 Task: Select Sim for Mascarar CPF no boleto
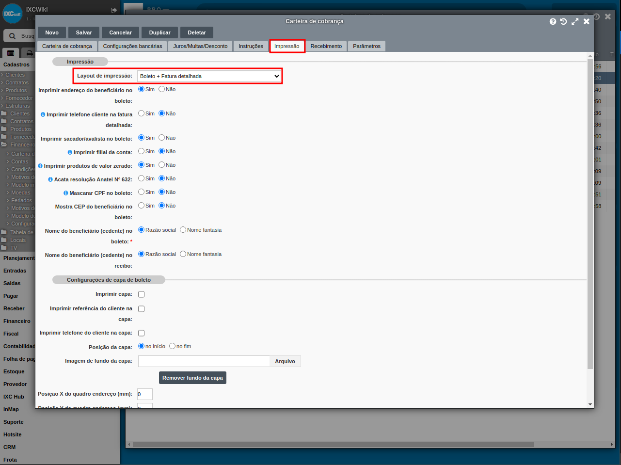point(142,192)
